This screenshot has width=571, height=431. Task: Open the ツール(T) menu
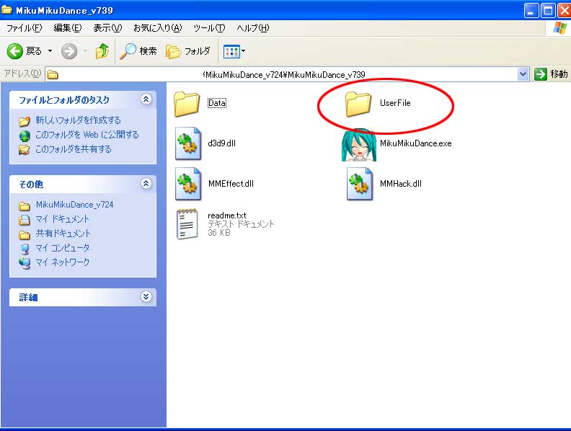click(209, 28)
